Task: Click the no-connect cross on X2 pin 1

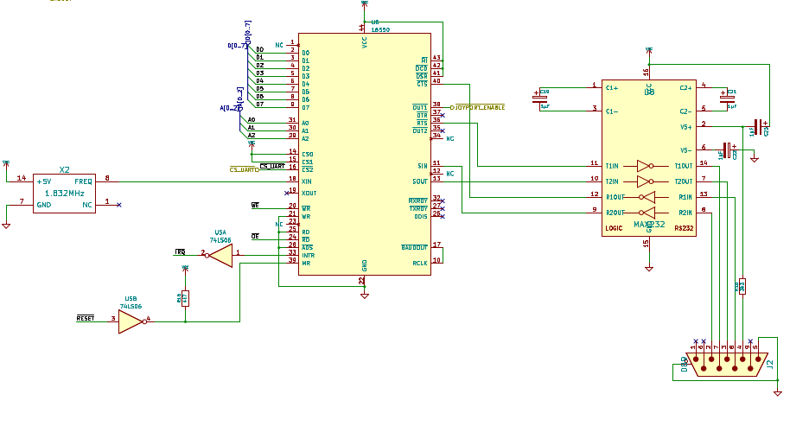Action: (x=119, y=205)
